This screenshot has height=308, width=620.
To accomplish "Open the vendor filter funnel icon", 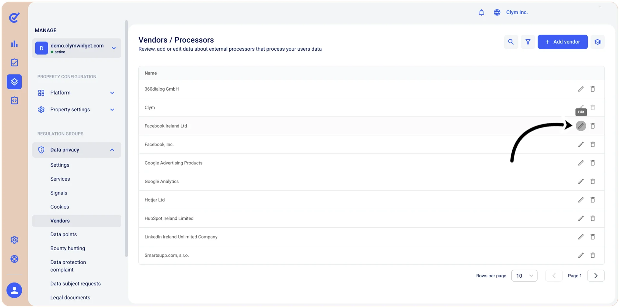I will click(x=528, y=42).
